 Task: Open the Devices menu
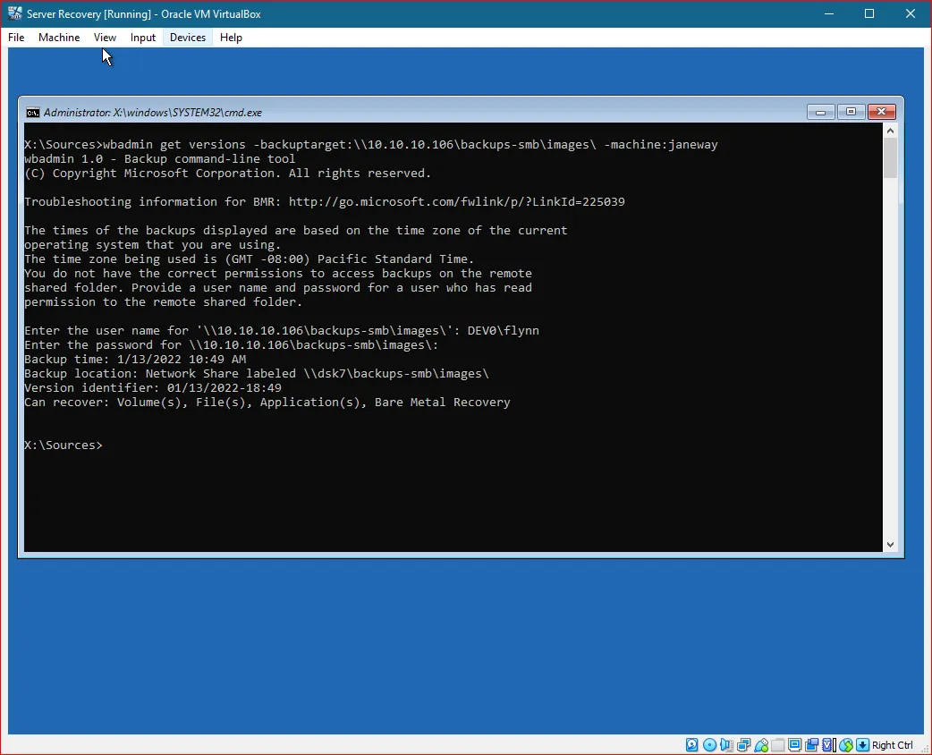click(187, 38)
